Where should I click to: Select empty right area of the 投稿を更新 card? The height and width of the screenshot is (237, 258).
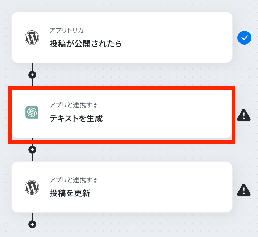pyautogui.click(x=165, y=187)
